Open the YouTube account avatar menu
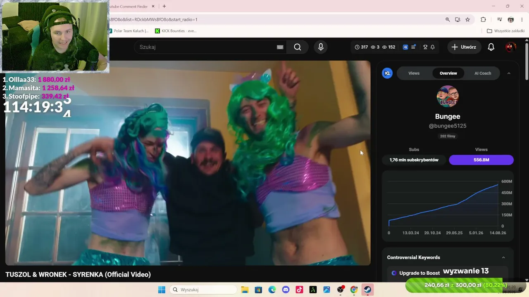 click(x=510, y=47)
